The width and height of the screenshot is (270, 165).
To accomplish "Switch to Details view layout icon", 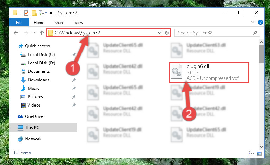I will tap(251, 153).
